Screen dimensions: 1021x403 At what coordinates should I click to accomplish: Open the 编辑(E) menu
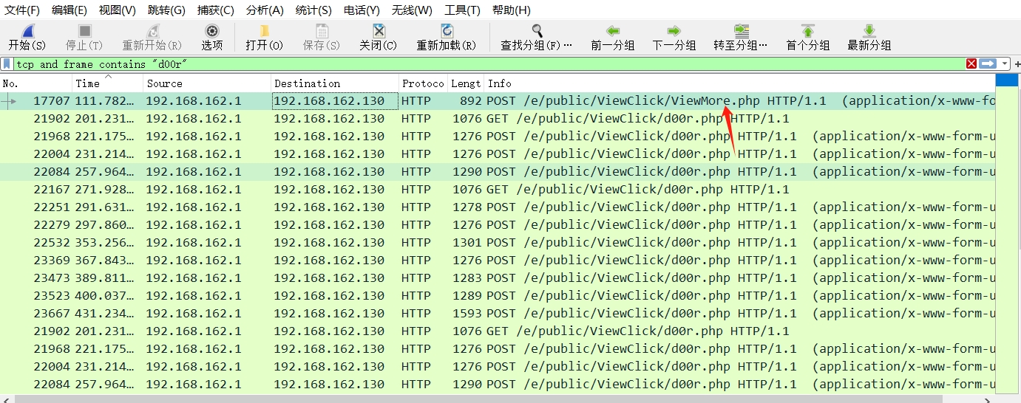(69, 10)
